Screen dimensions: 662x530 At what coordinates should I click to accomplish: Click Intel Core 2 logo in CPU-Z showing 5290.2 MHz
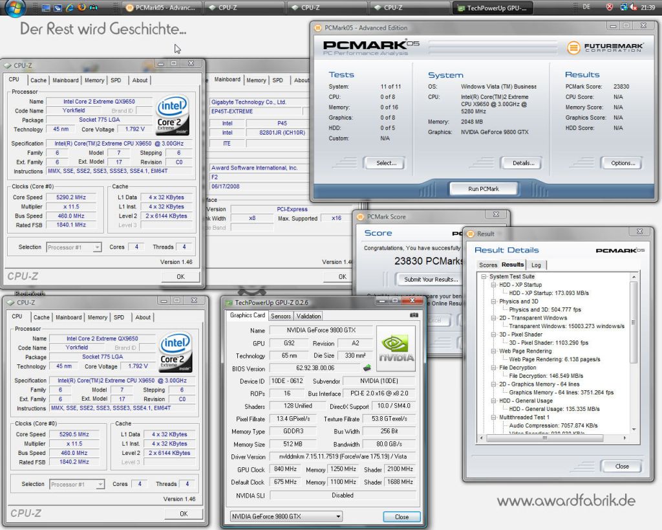click(172, 115)
